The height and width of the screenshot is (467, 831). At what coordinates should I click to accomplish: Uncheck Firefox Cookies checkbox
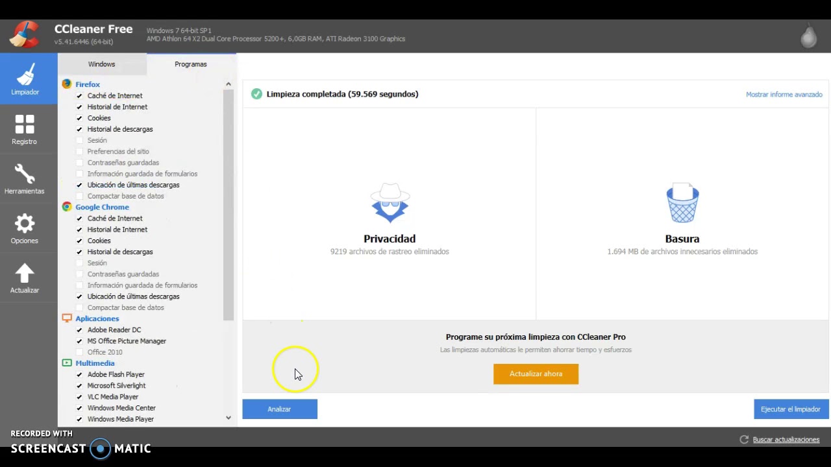click(x=79, y=118)
